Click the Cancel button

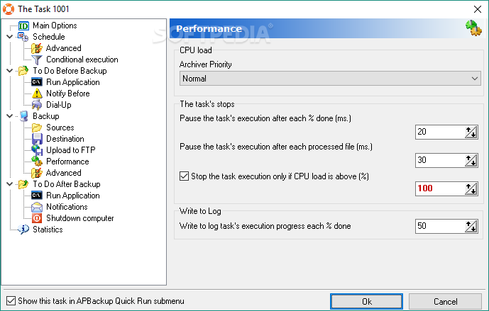[x=445, y=301]
